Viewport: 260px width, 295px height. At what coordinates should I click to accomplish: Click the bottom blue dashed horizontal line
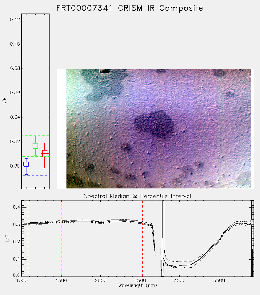tap(35, 176)
